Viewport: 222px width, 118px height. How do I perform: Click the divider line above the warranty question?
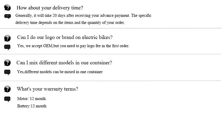(x=110, y=81)
